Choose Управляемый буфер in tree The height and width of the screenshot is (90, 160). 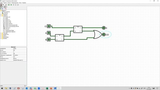click(x=9, y=30)
